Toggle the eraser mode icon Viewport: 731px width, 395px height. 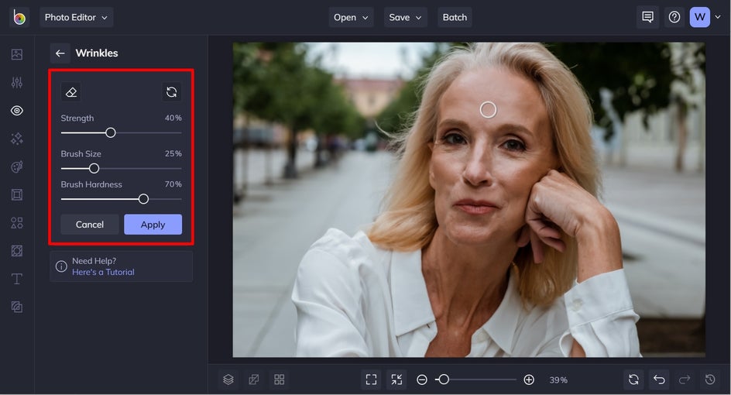point(71,92)
